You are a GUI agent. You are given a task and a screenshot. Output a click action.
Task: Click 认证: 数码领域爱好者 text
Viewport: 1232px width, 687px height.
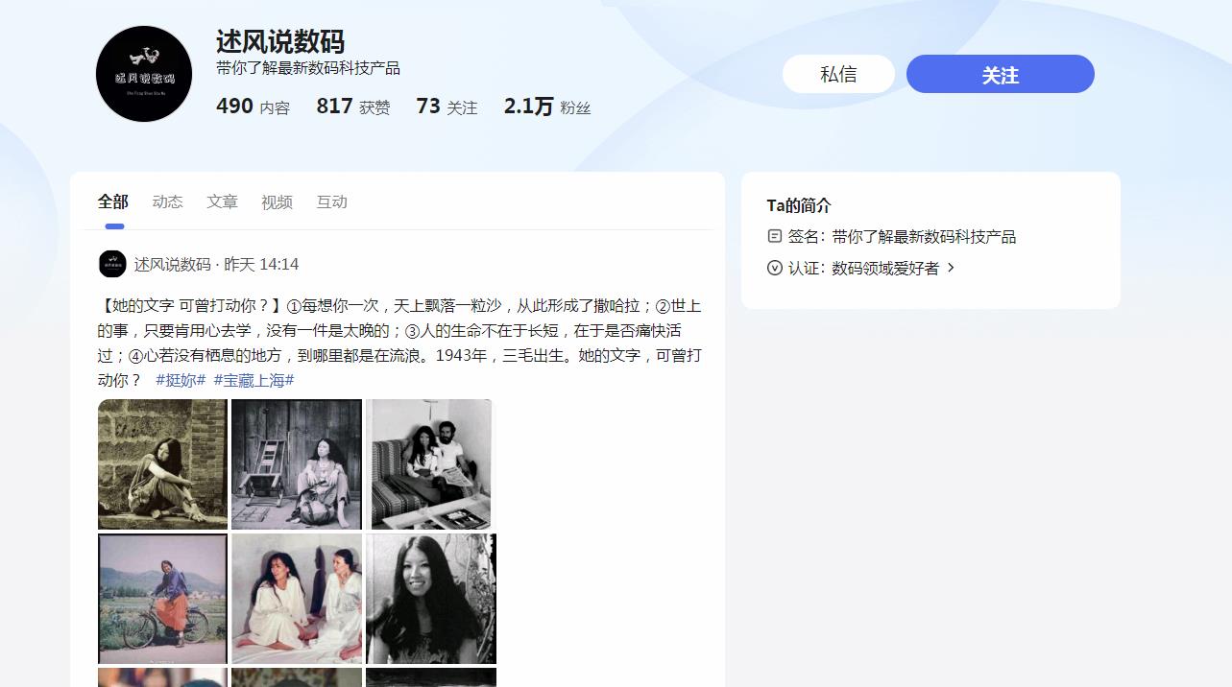pyautogui.click(x=863, y=268)
